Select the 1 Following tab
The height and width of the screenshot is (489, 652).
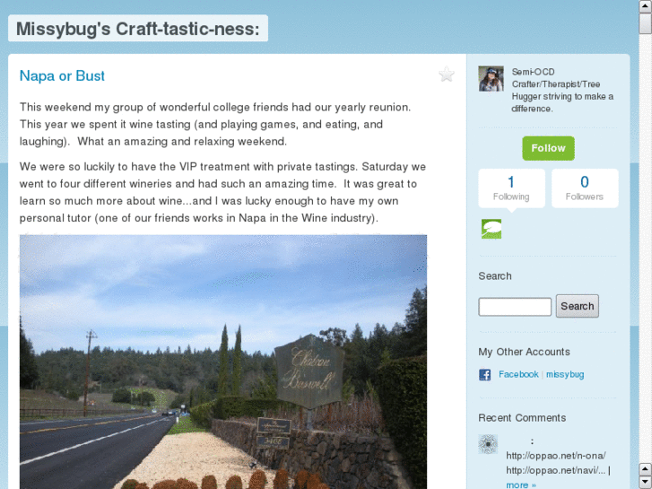(511, 188)
